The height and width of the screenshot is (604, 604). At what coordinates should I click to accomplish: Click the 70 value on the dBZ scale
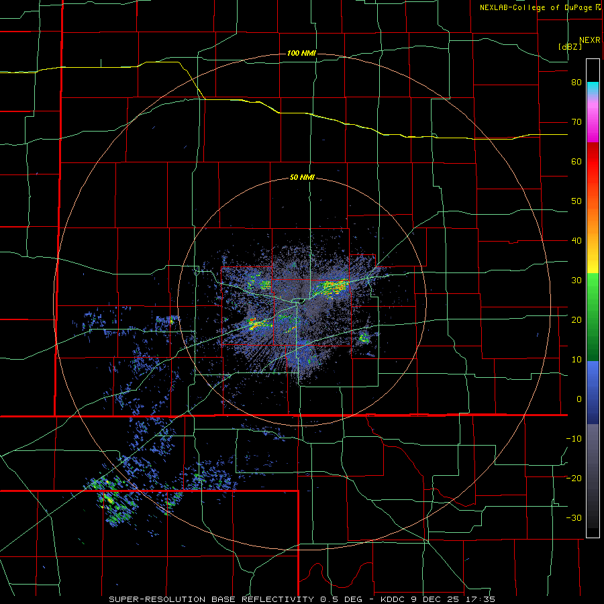576,122
